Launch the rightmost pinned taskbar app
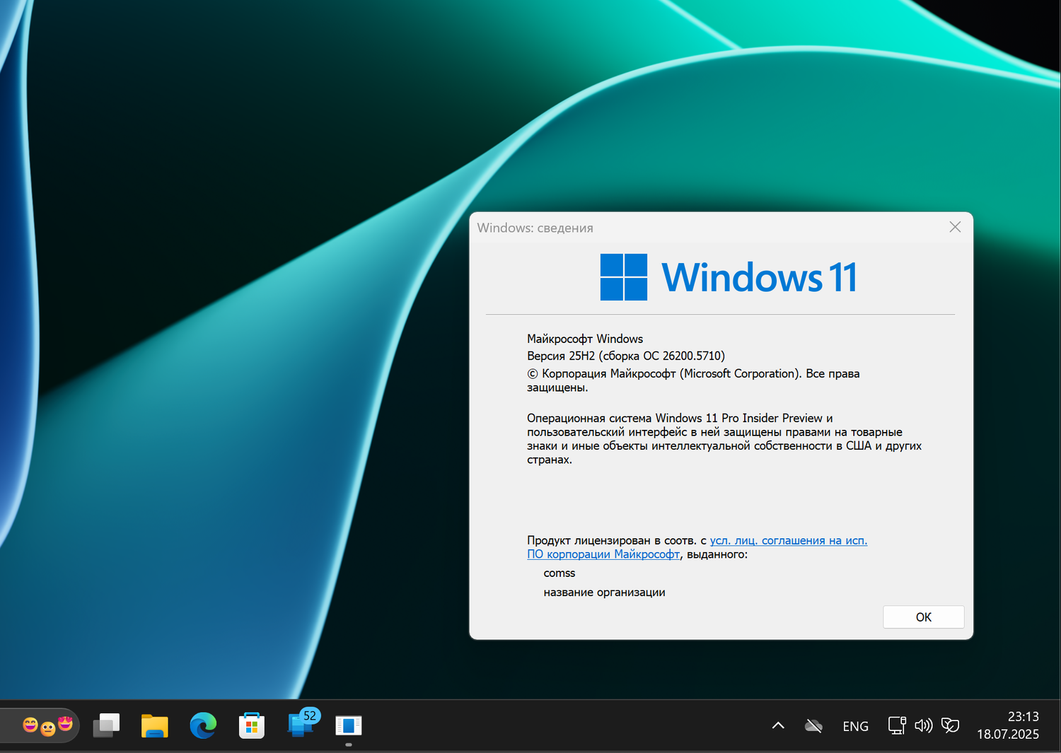Image resolution: width=1061 pixels, height=753 pixels. pyautogui.click(x=349, y=725)
